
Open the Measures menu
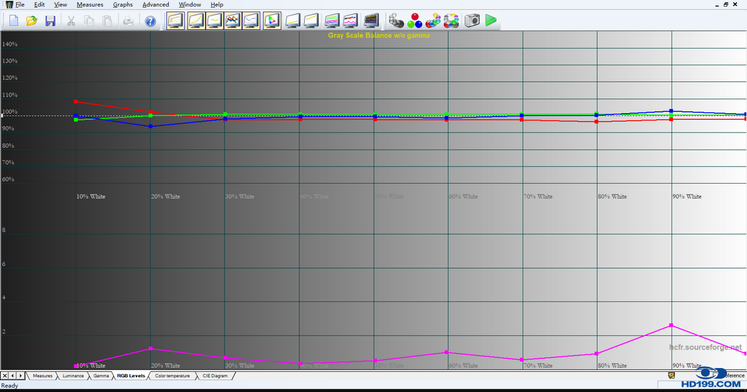90,4
